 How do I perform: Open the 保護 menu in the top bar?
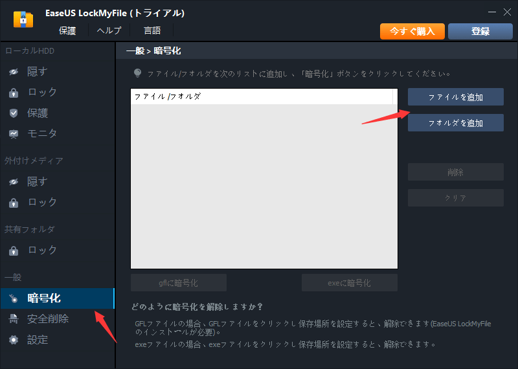pos(67,30)
